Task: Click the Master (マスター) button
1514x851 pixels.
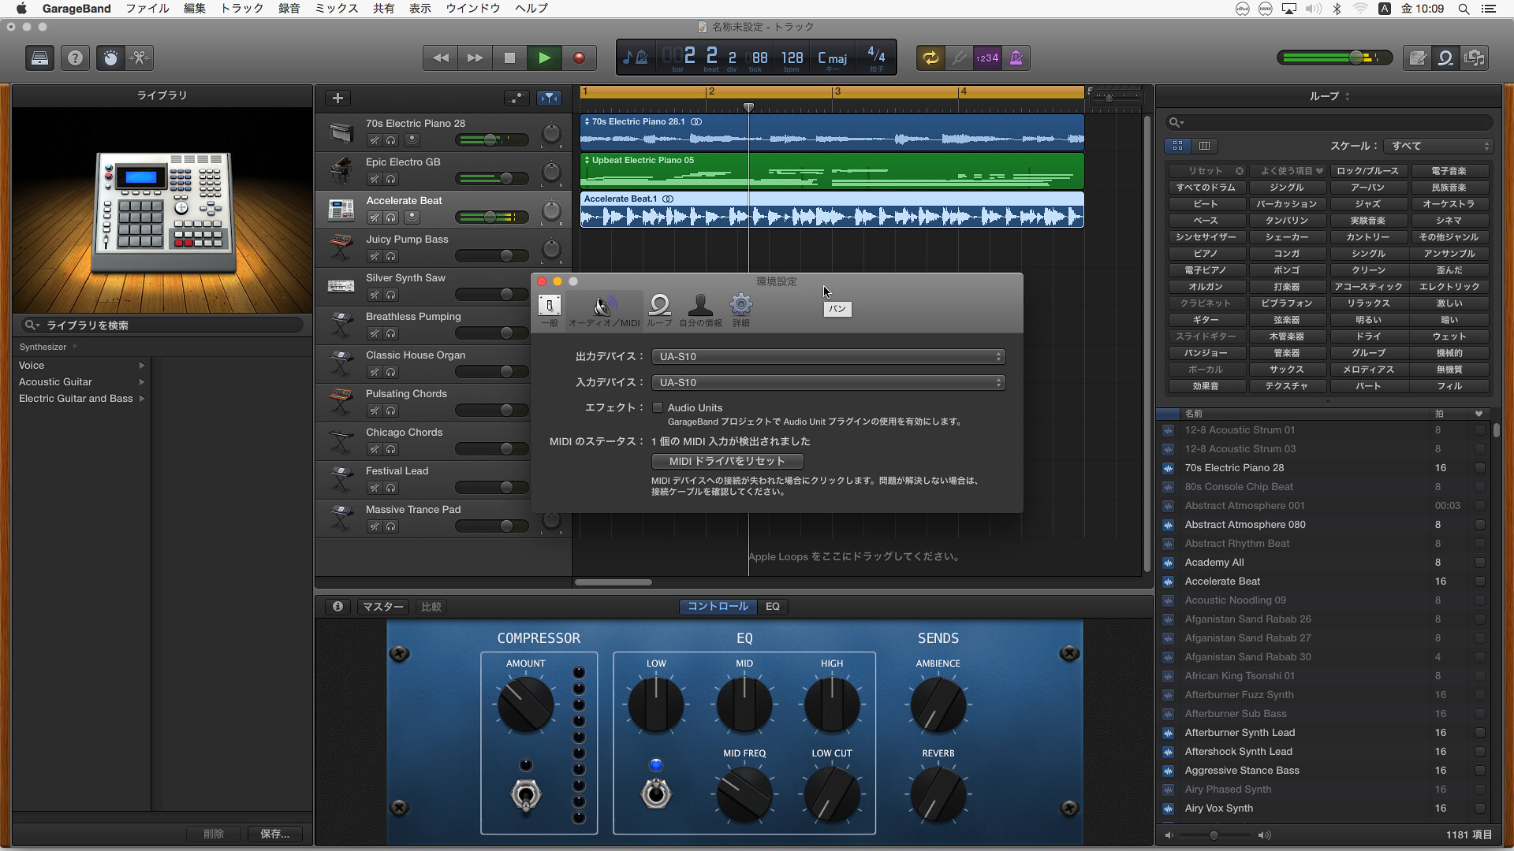Action: coord(383,606)
